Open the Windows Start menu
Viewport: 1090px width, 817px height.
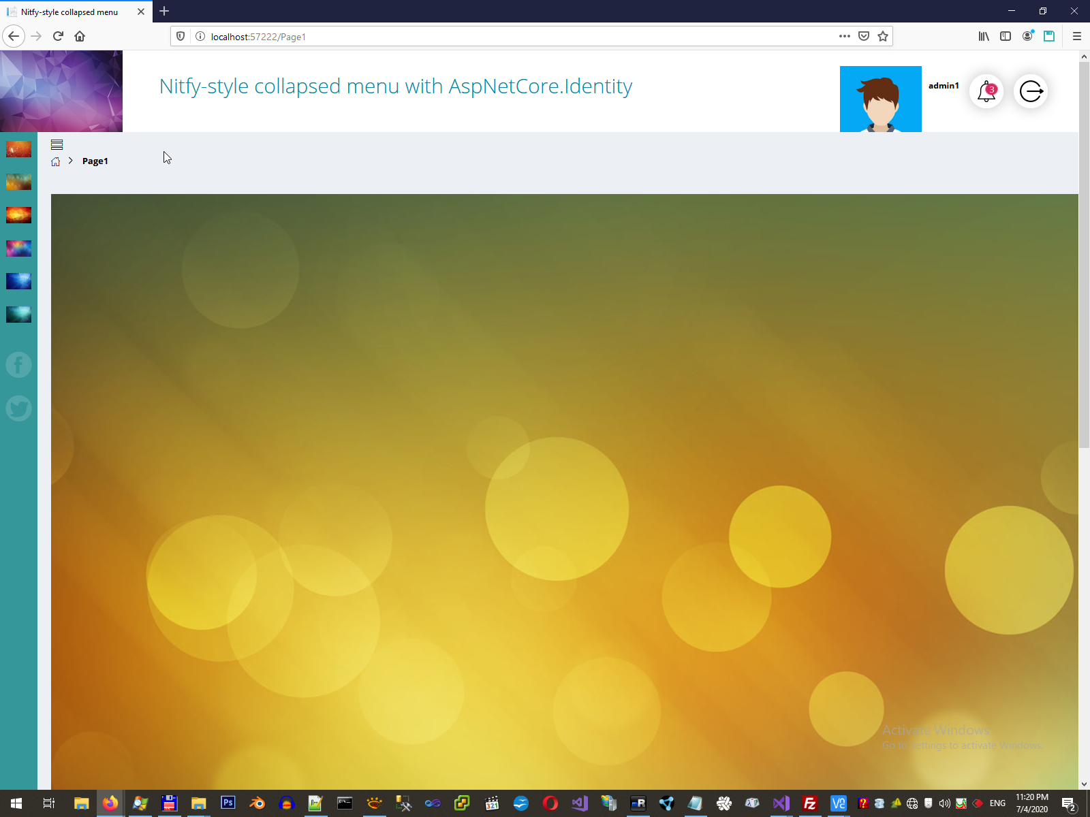[16, 803]
